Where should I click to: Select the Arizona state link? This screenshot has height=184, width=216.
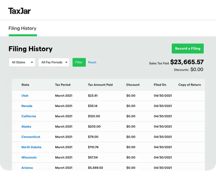click(27, 168)
